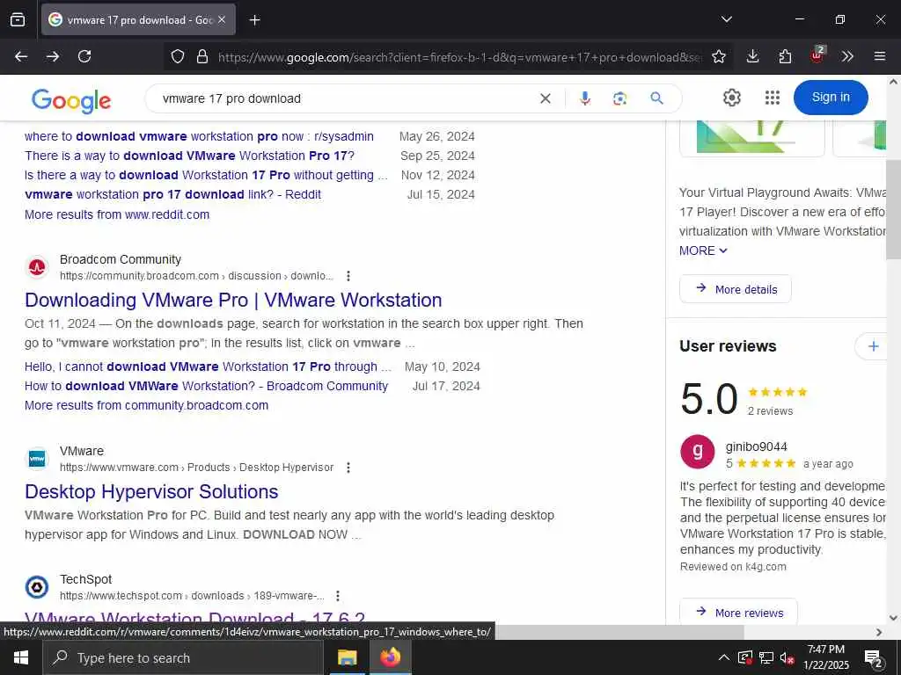The width and height of the screenshot is (901, 675).
Task: Open 2 reviews link
Action: click(x=770, y=411)
